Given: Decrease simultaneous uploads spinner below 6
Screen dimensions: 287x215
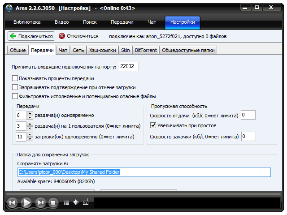Looking at the screenshot, I should tap(30, 117).
